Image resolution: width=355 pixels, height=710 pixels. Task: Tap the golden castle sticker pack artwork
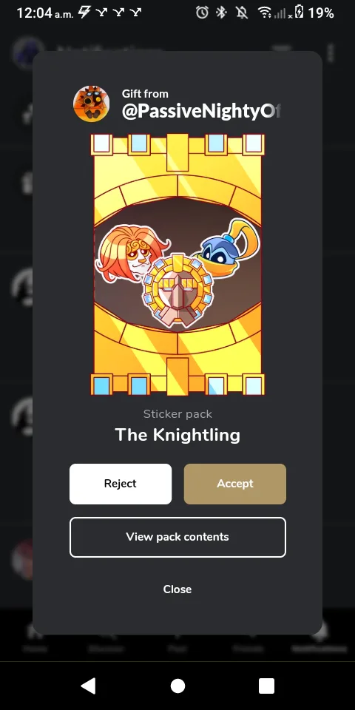coord(177,265)
